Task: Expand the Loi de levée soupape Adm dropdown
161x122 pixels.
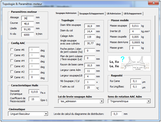Action: click(101, 101)
